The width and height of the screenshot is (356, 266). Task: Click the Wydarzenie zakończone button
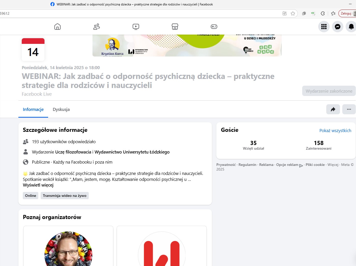tap(329, 91)
